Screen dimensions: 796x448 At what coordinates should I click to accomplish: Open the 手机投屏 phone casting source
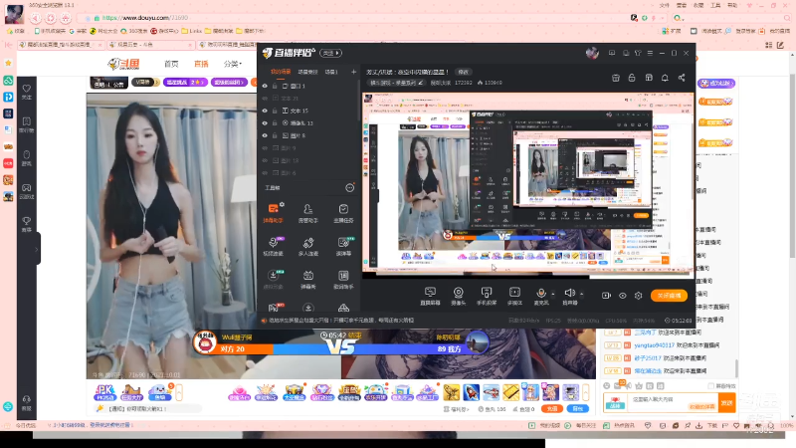487,295
